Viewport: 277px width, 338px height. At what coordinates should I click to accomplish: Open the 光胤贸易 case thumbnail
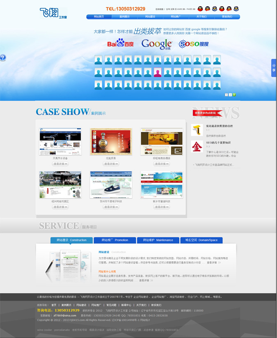[x=111, y=141]
